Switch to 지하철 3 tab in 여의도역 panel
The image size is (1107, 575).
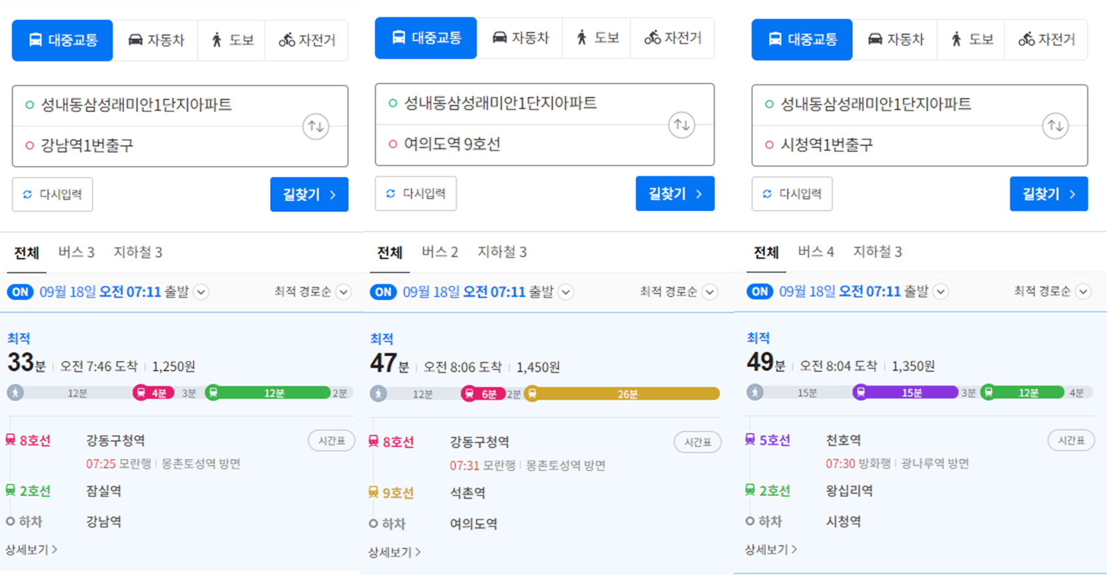click(502, 252)
